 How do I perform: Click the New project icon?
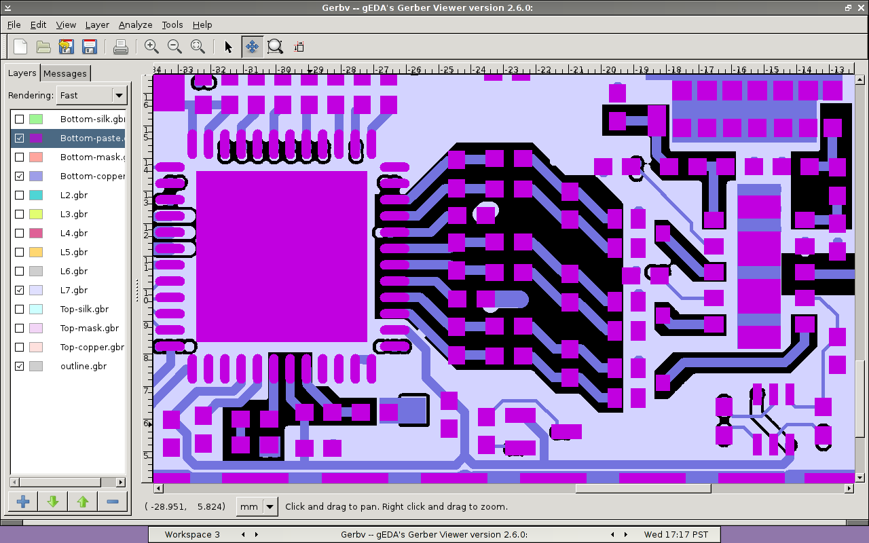(21, 47)
